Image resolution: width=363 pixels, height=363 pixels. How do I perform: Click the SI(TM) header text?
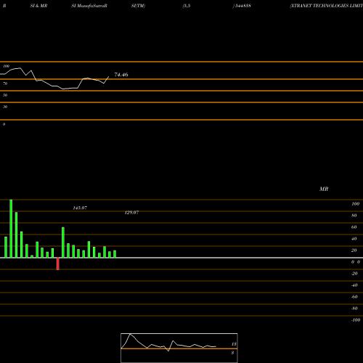point(138,6)
